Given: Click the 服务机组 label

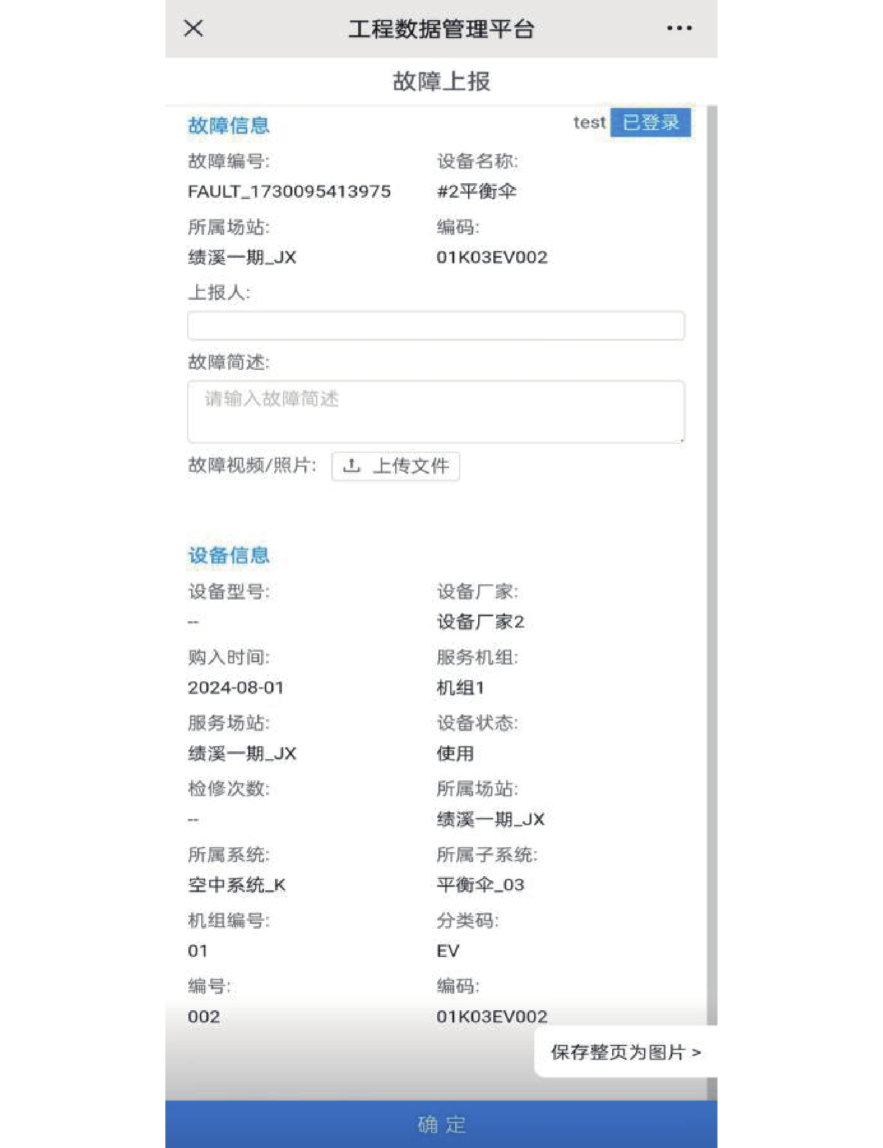Looking at the screenshot, I should (x=478, y=657).
